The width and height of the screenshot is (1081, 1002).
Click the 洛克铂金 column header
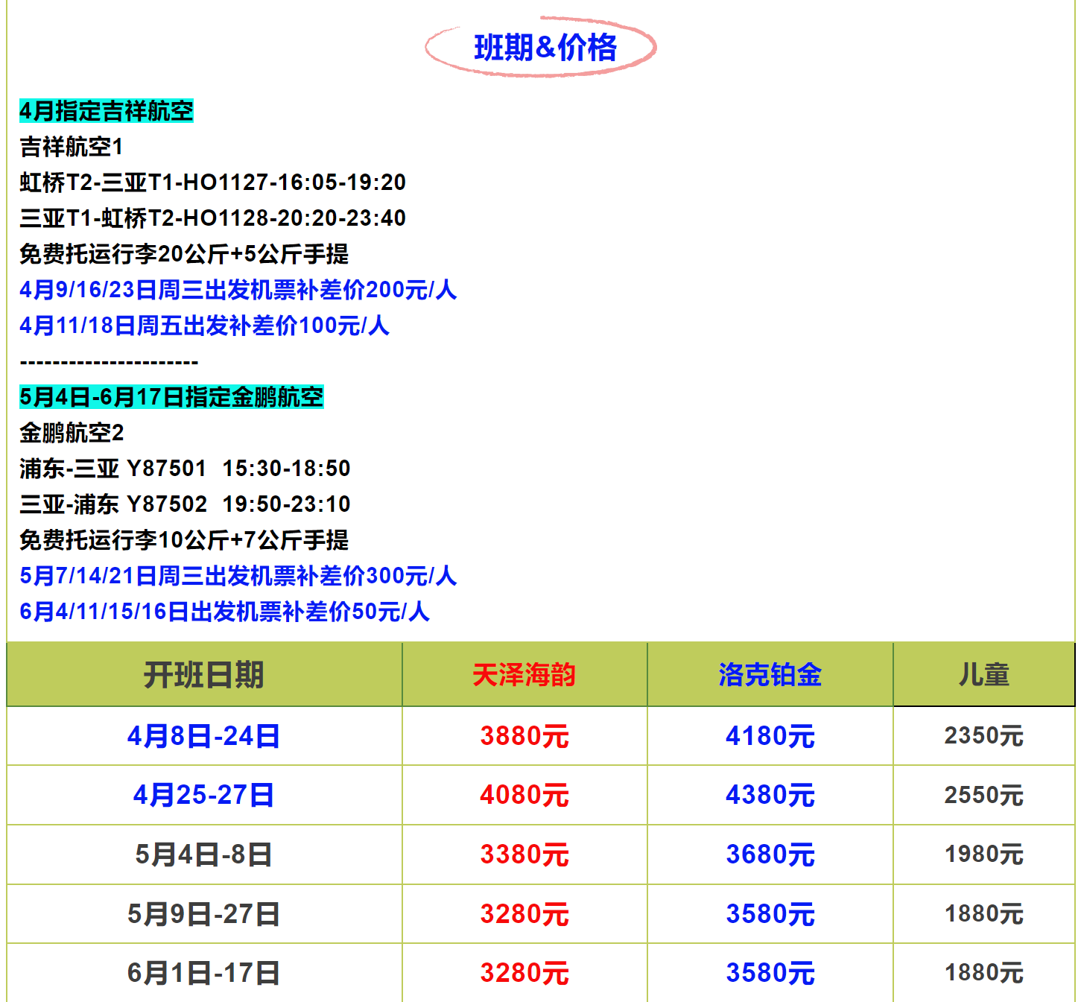click(770, 675)
